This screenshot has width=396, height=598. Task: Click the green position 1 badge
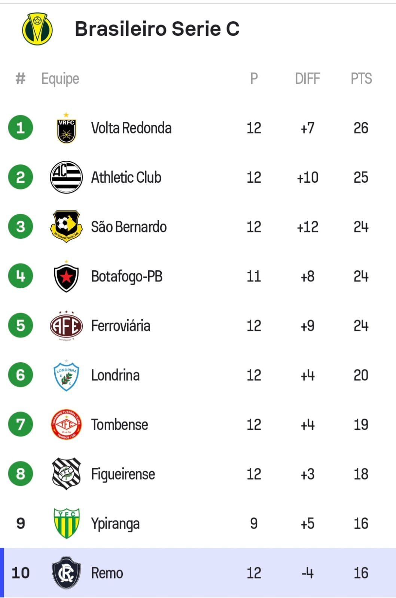21,128
